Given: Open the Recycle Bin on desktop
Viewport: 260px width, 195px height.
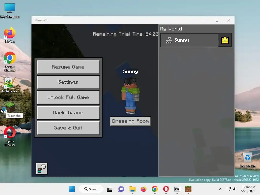Looking at the screenshot, I should [247, 160].
